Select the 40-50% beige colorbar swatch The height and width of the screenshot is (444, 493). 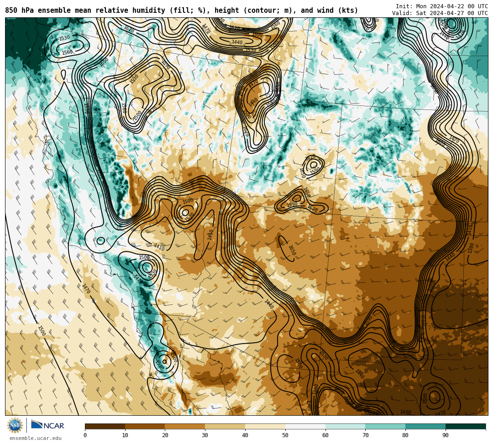(x=265, y=426)
